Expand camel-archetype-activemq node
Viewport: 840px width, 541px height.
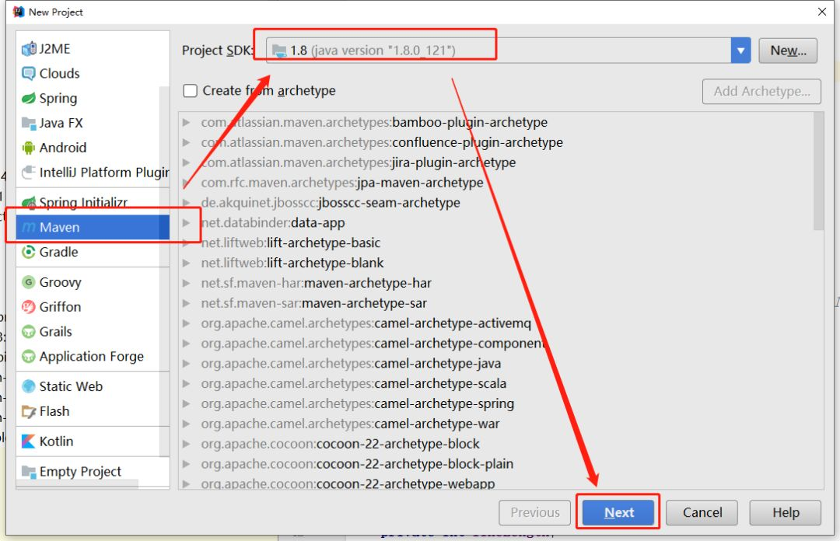point(187,323)
